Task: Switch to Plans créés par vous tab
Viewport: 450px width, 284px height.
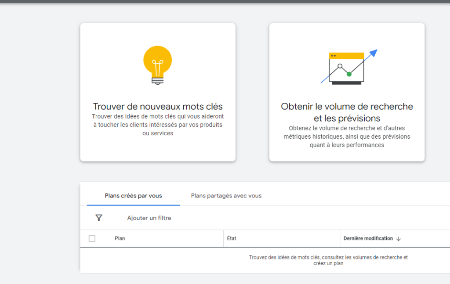Action: (x=133, y=196)
